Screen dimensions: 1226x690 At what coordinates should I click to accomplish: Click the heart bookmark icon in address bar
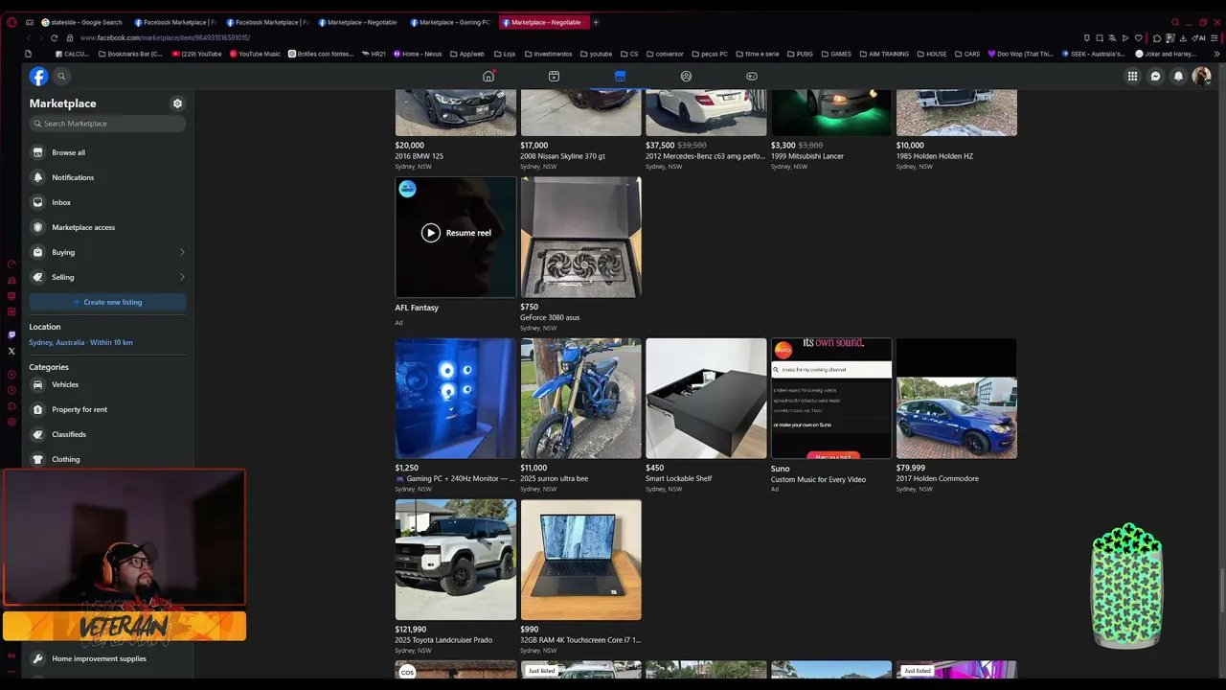click(x=1138, y=38)
